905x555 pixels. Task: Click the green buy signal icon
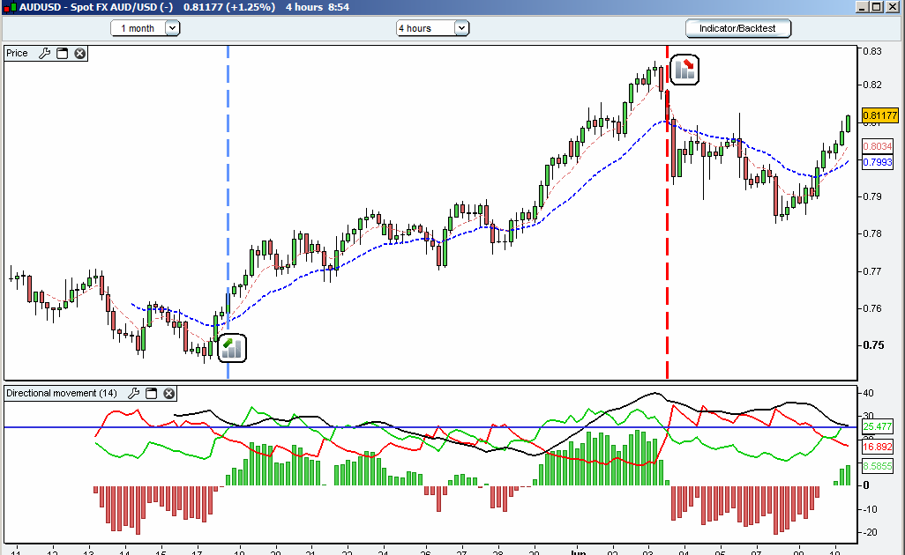pyautogui.click(x=232, y=348)
